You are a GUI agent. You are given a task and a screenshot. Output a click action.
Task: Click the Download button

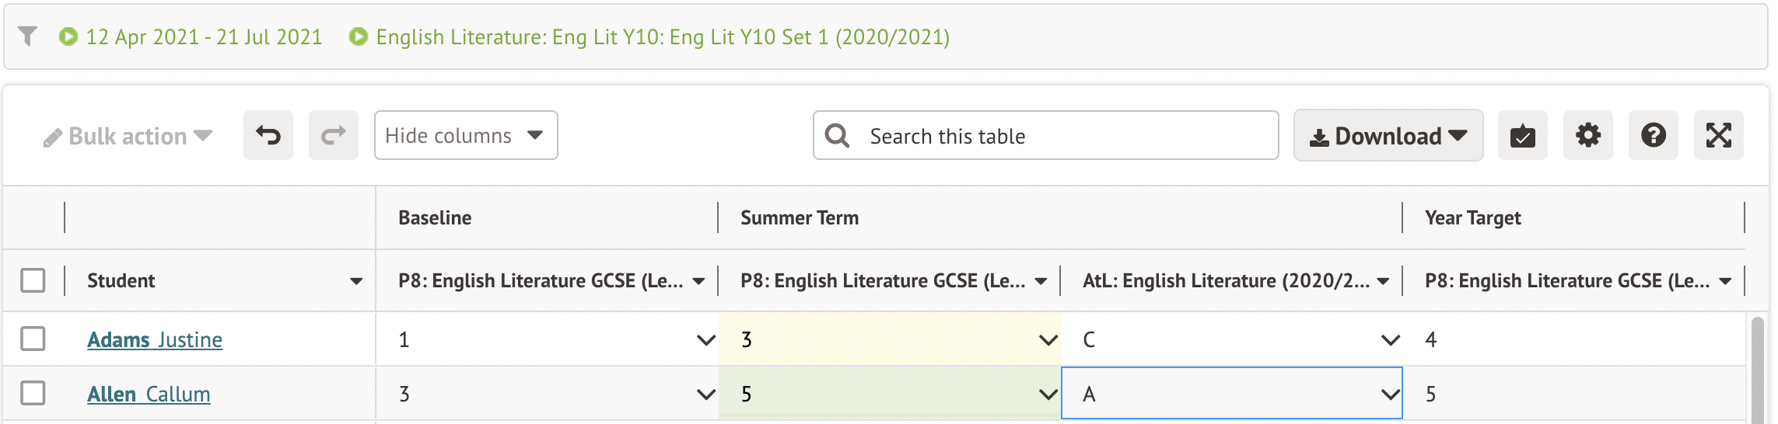click(1388, 136)
